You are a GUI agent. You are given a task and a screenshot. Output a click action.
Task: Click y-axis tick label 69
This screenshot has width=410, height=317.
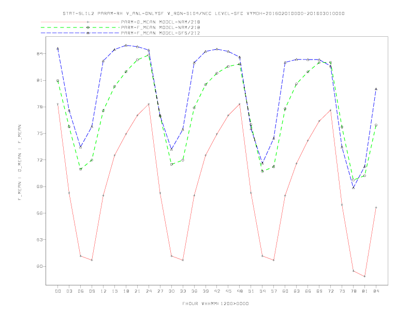pyautogui.click(x=39, y=186)
